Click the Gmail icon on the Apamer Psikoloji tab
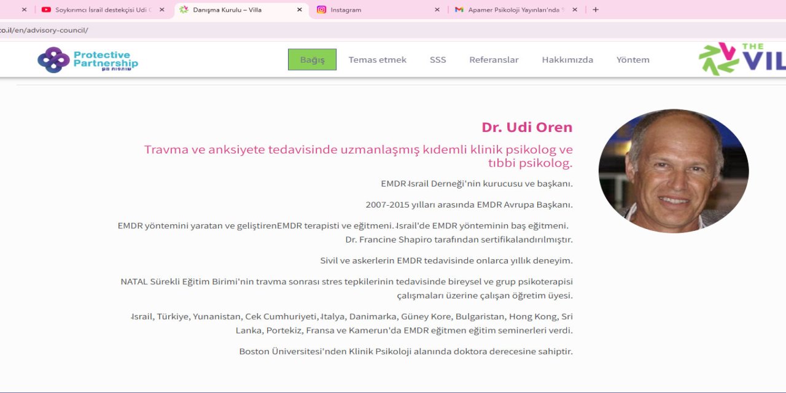 [461, 9]
